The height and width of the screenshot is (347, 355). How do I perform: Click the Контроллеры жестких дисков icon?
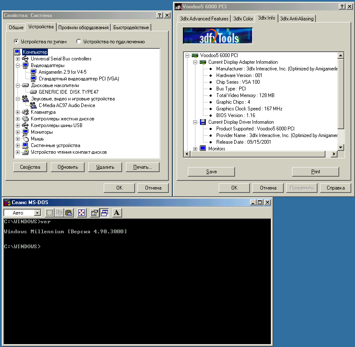click(x=25, y=119)
